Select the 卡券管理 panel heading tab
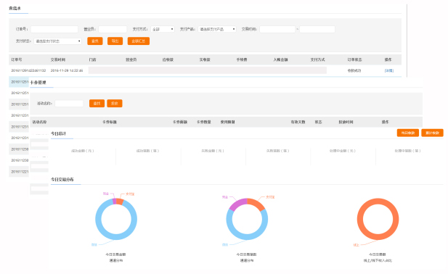This screenshot has width=448, height=274. pyautogui.click(x=38, y=83)
